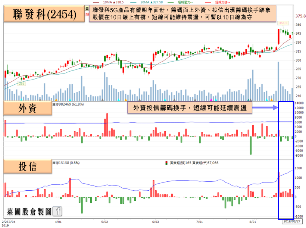Click the 1500 label on investment trust axis
Screen dimensions: 306x228
pos(298,168)
